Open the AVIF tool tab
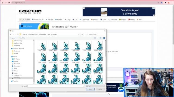This screenshot has height=97, width=174. tap(139, 20)
